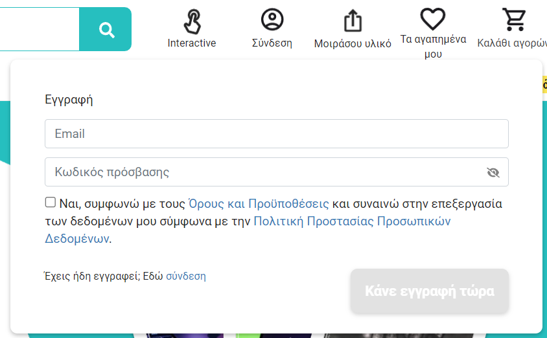Click the heart favorites icon

[x=433, y=19]
